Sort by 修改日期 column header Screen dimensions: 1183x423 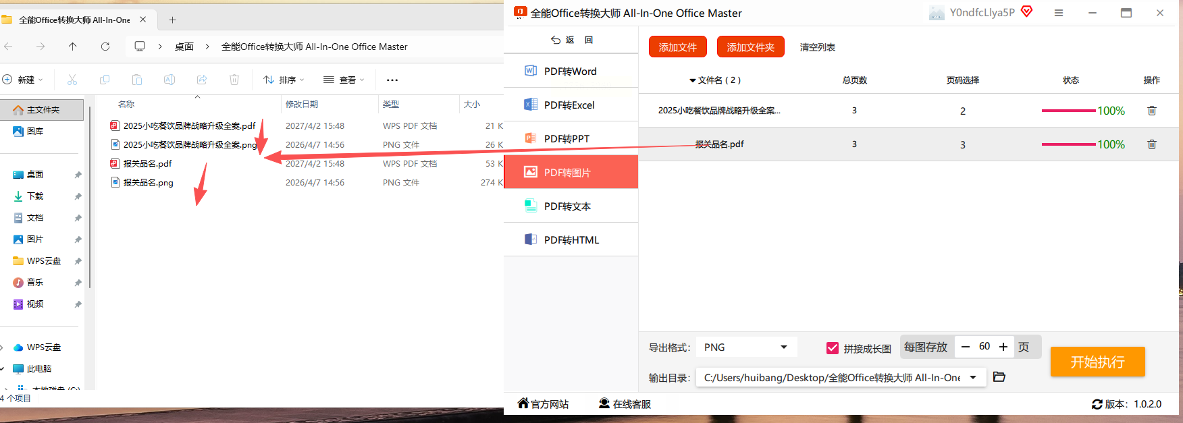coord(302,104)
